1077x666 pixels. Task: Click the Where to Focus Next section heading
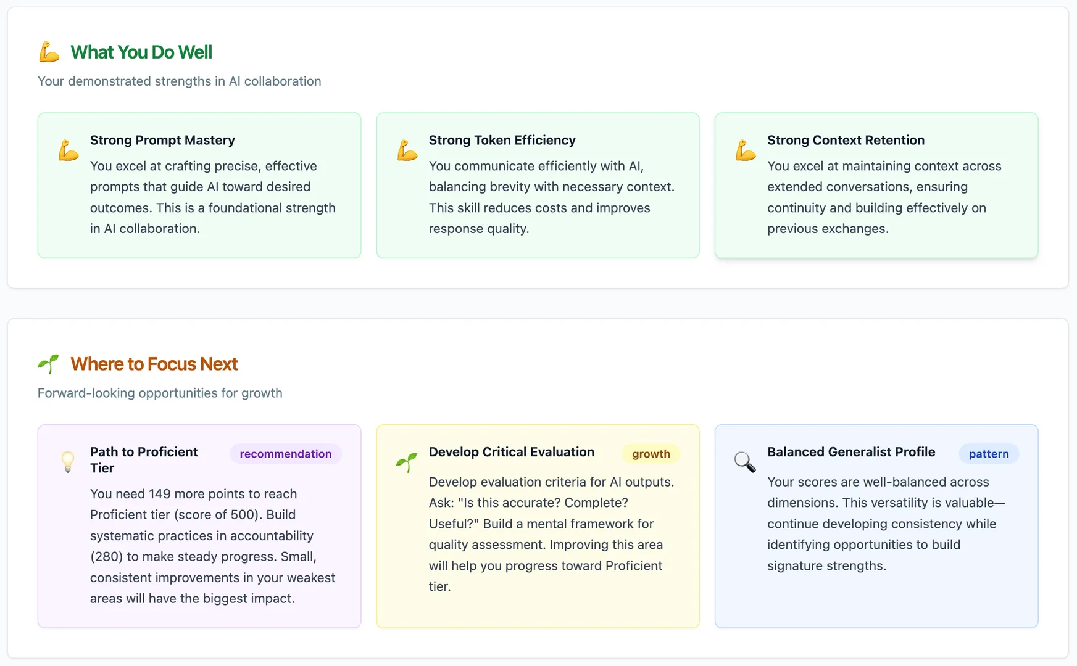click(x=154, y=364)
